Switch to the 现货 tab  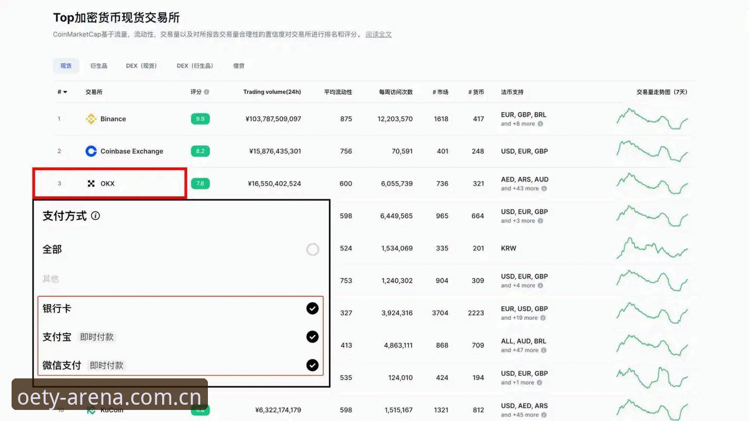[66, 66]
